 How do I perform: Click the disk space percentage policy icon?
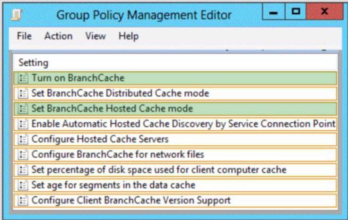tap(23, 170)
